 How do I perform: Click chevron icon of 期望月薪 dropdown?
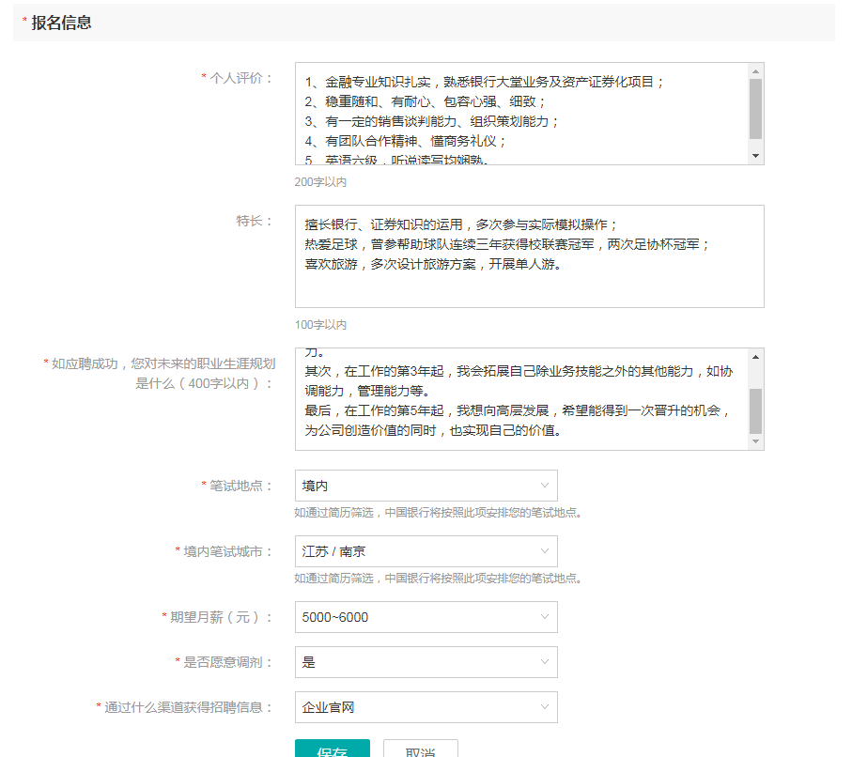click(544, 617)
